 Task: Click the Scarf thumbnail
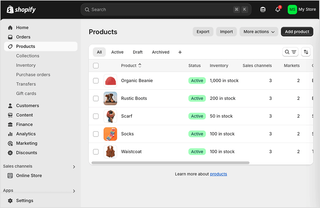click(x=110, y=116)
